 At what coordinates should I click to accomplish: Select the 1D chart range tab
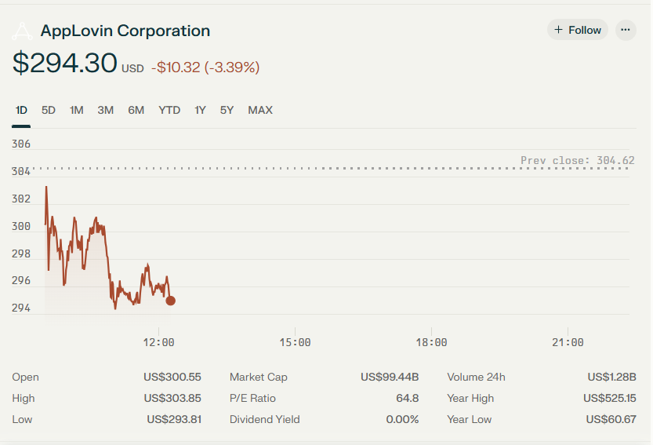tap(21, 110)
